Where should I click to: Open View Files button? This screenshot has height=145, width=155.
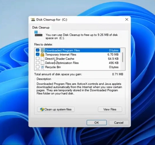(x=110, y=109)
